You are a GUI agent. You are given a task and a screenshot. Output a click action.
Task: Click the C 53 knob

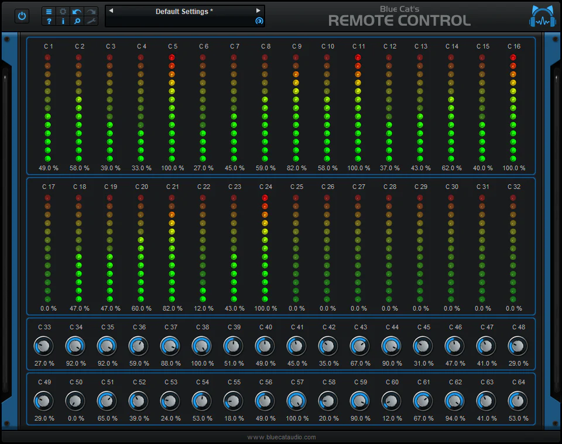tap(170, 401)
